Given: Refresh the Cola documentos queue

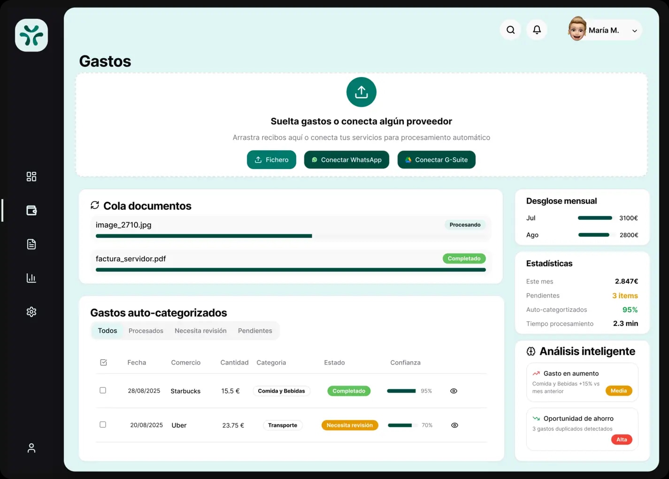Looking at the screenshot, I should pyautogui.click(x=95, y=205).
